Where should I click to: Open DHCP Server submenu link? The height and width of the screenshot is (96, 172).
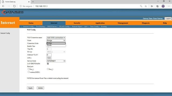point(52,27)
